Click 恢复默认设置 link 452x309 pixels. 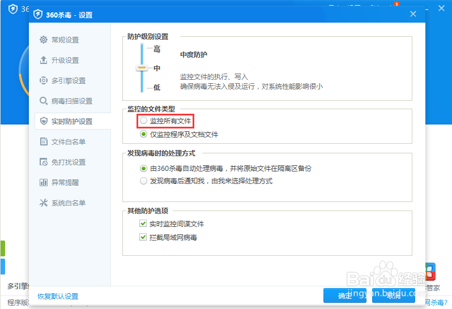tap(58, 296)
